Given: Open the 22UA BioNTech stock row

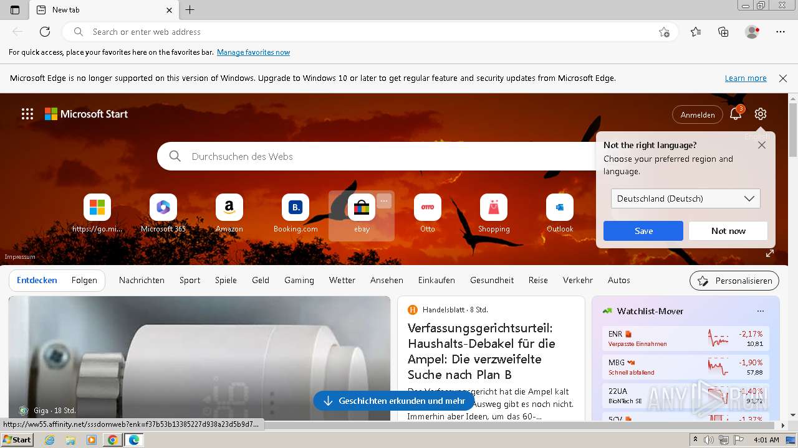Looking at the screenshot, I should 686,396.
